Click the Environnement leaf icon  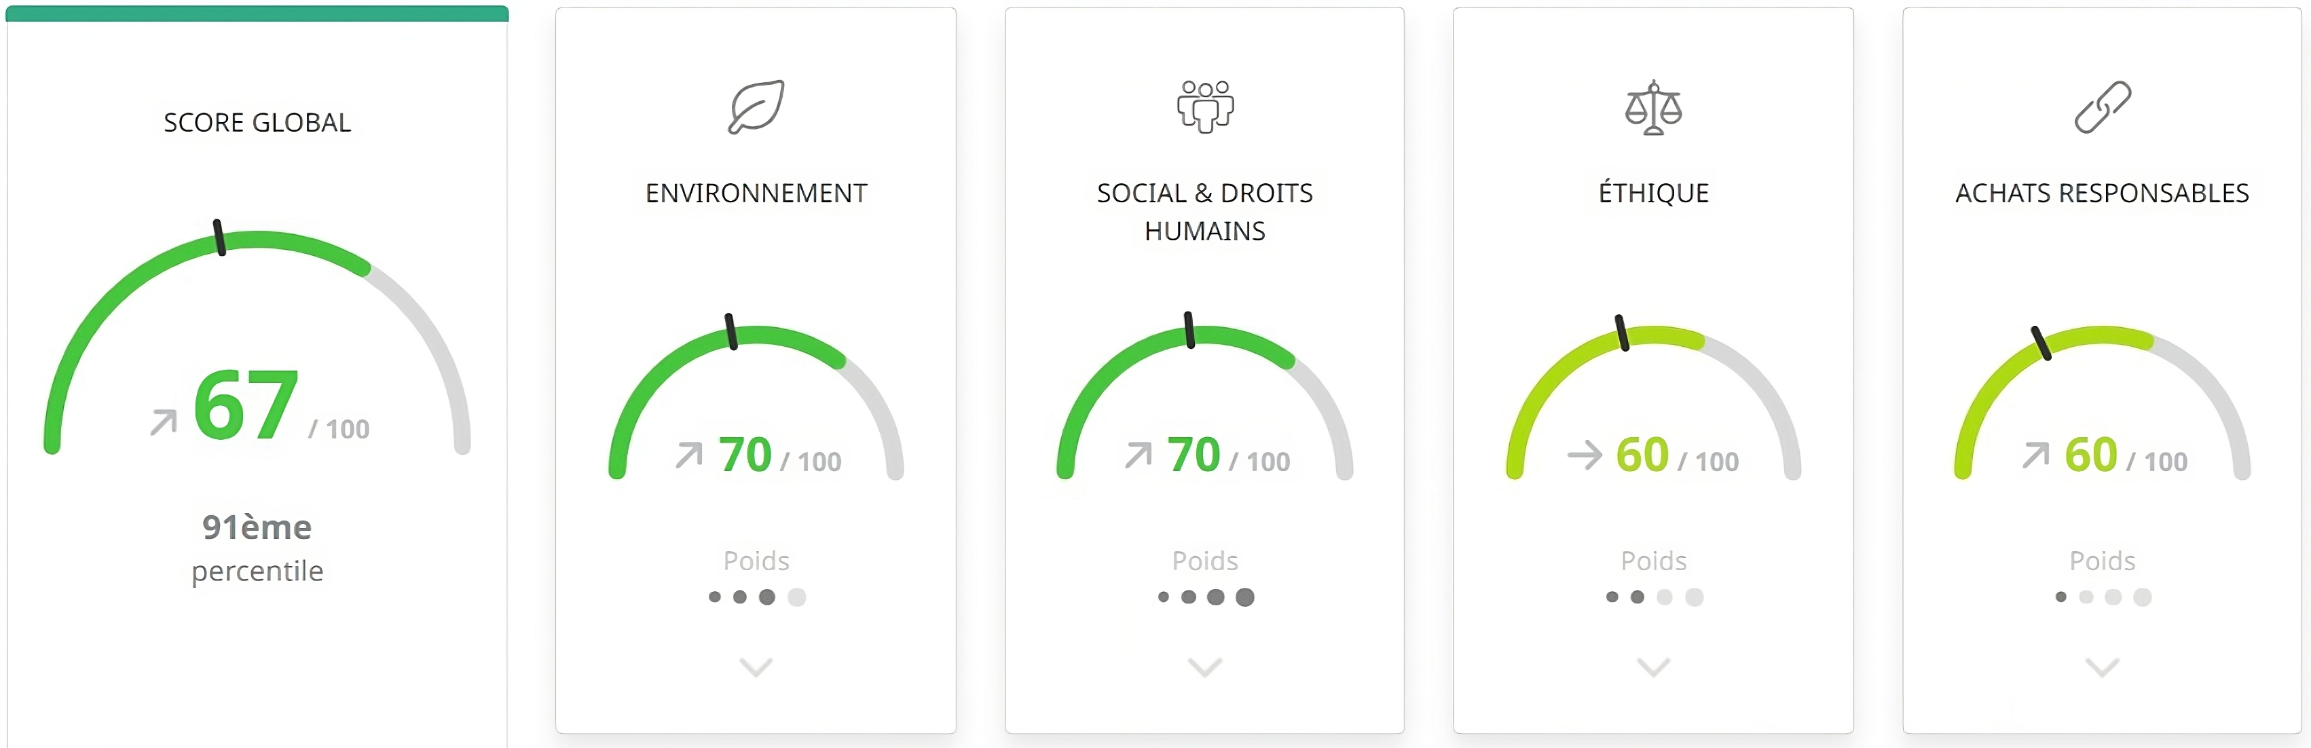pyautogui.click(x=756, y=107)
